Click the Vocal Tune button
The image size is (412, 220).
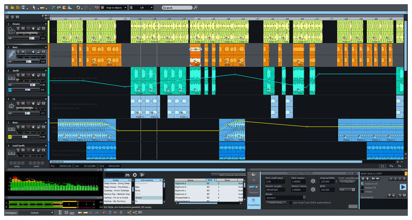pos(276,202)
